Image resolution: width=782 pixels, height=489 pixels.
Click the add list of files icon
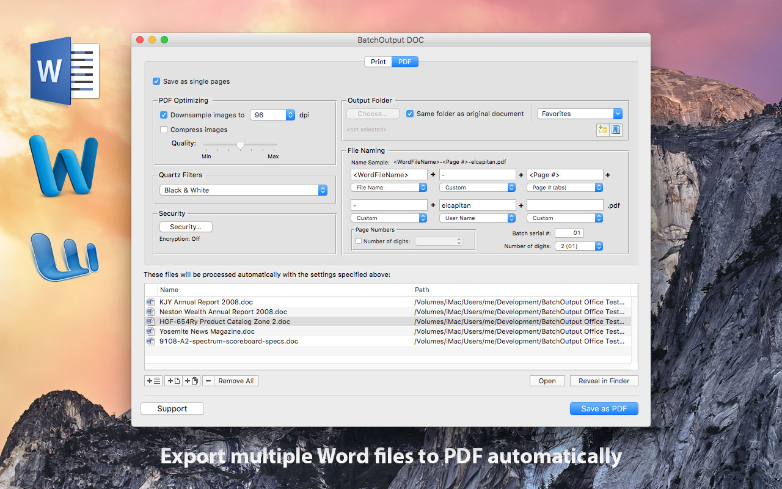tap(153, 381)
